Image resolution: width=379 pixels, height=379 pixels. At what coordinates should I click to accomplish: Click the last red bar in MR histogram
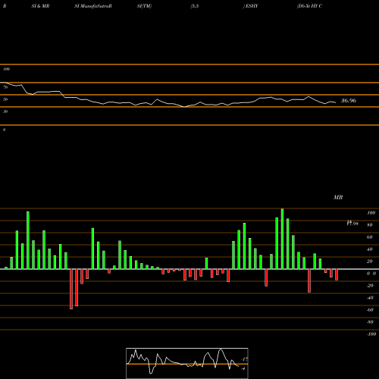pos(337,274)
